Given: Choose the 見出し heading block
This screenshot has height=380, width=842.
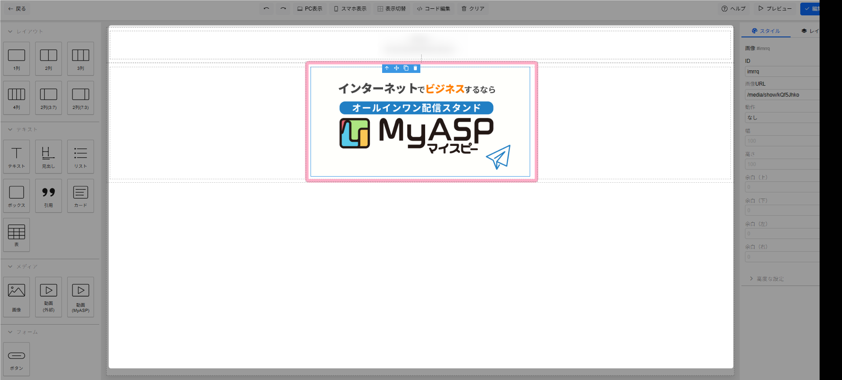Looking at the screenshot, I should point(48,156).
